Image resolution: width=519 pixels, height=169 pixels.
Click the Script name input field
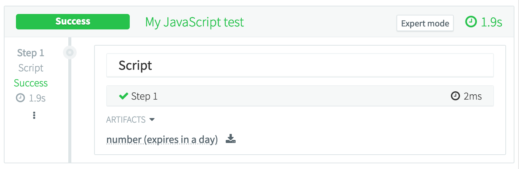coord(300,65)
